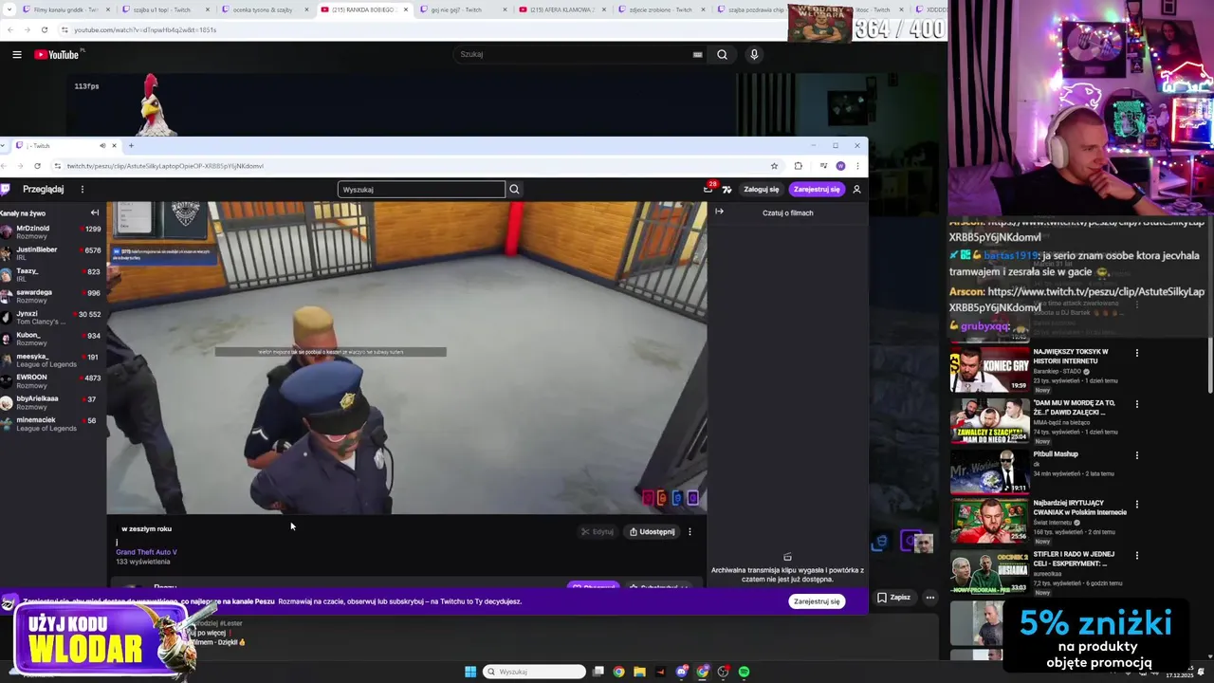Go back in the YouTube browser window
Image resolution: width=1214 pixels, height=683 pixels.
[9, 29]
